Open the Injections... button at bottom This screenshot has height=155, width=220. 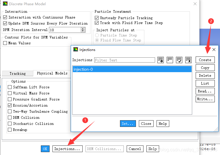click(67, 149)
